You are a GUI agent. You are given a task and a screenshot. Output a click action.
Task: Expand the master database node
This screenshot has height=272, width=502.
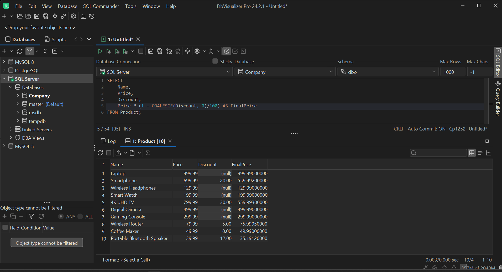18,104
